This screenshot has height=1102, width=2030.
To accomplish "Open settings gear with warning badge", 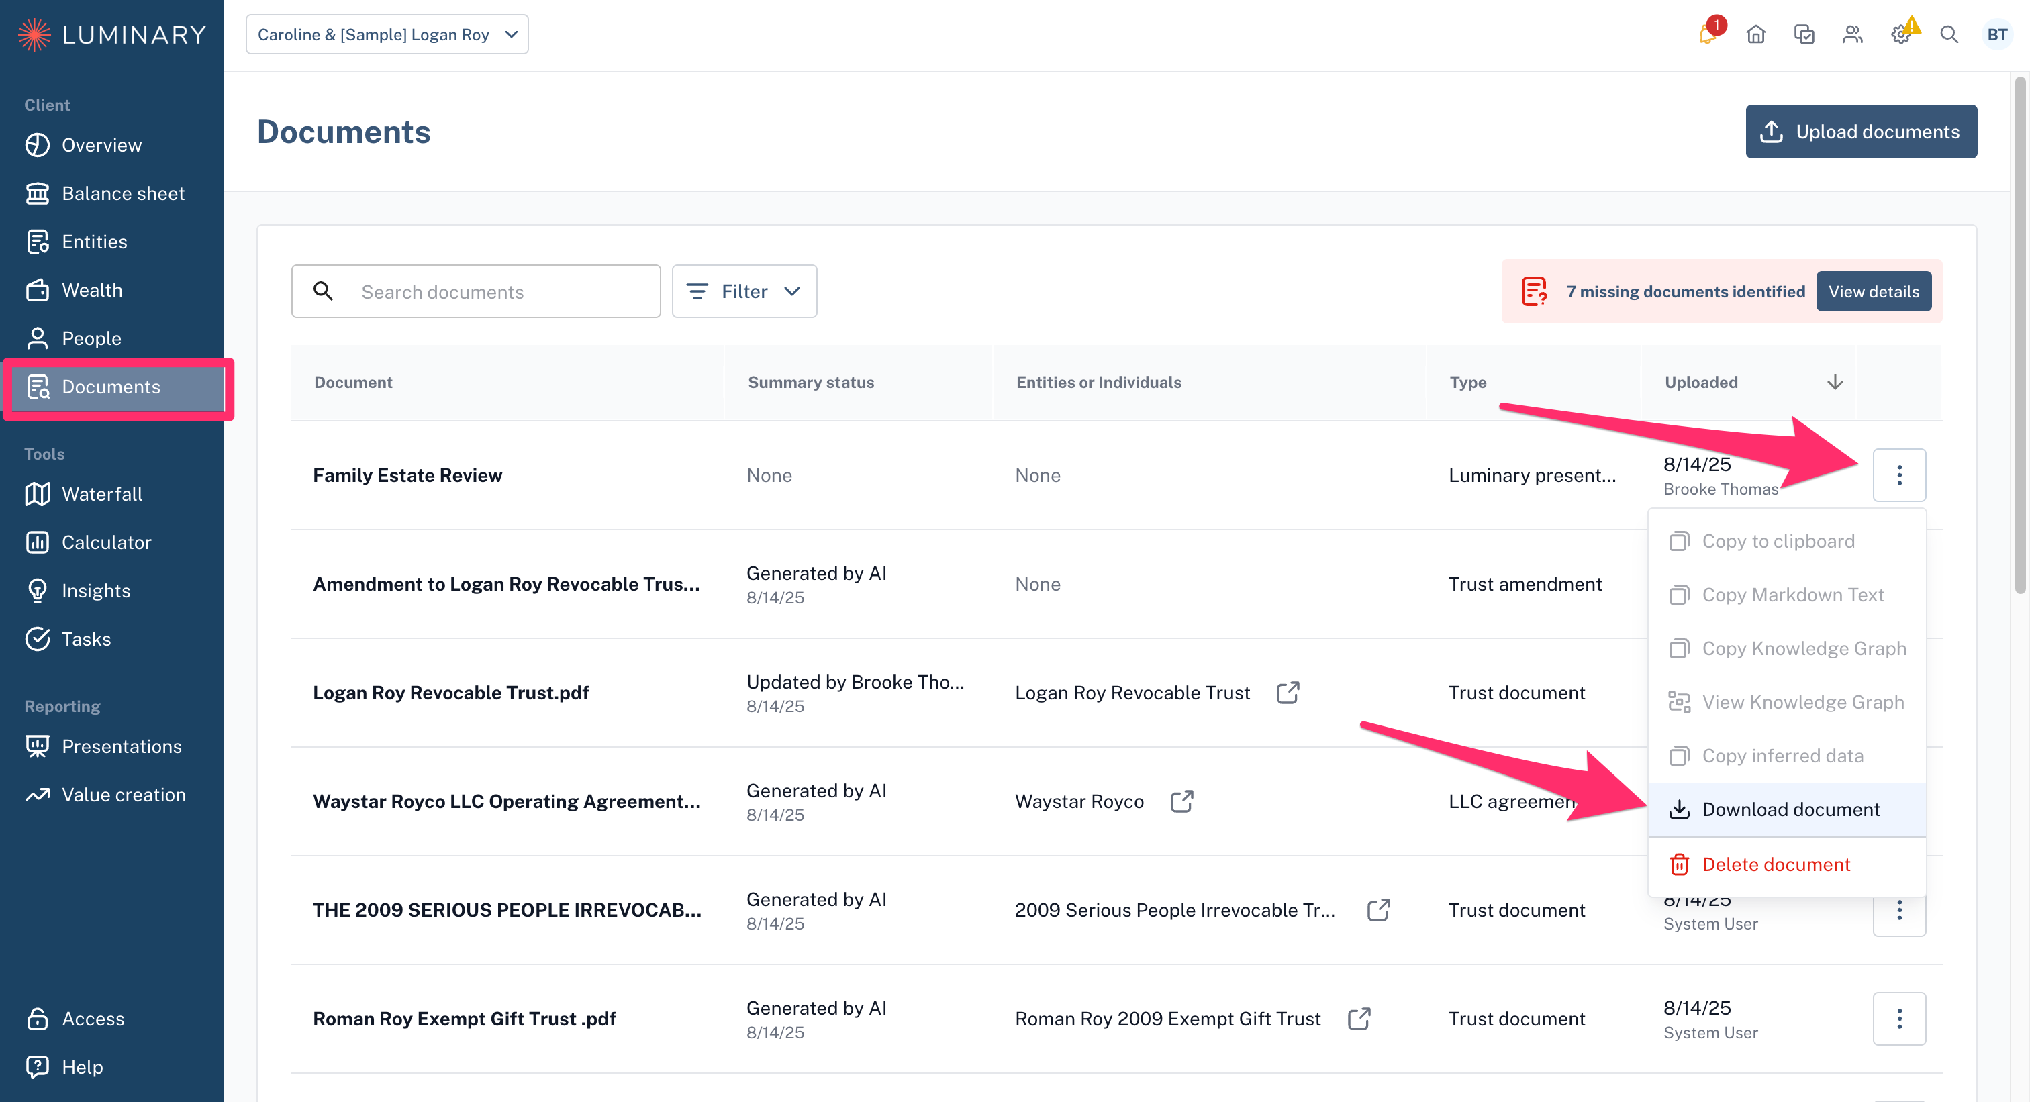I will 1902,33.
